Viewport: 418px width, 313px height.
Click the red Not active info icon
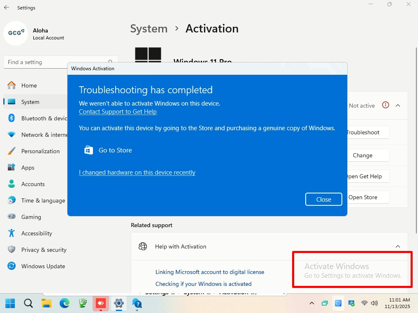(x=385, y=105)
